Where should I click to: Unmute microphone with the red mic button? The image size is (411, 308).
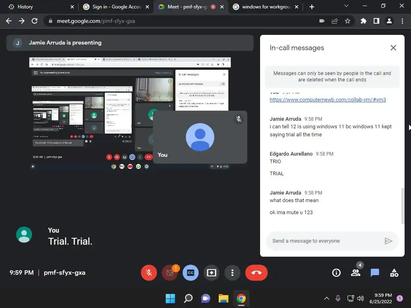coord(149,273)
